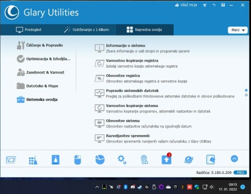Click the OneDrive cloud tray icon
Screen dimensions: 251x194
tap(168, 187)
